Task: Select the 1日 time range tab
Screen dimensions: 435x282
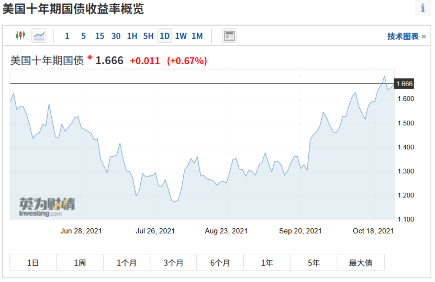Action: tap(33, 263)
